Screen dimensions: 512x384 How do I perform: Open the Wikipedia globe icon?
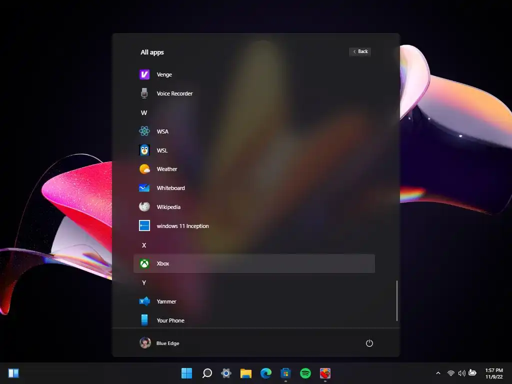click(144, 206)
